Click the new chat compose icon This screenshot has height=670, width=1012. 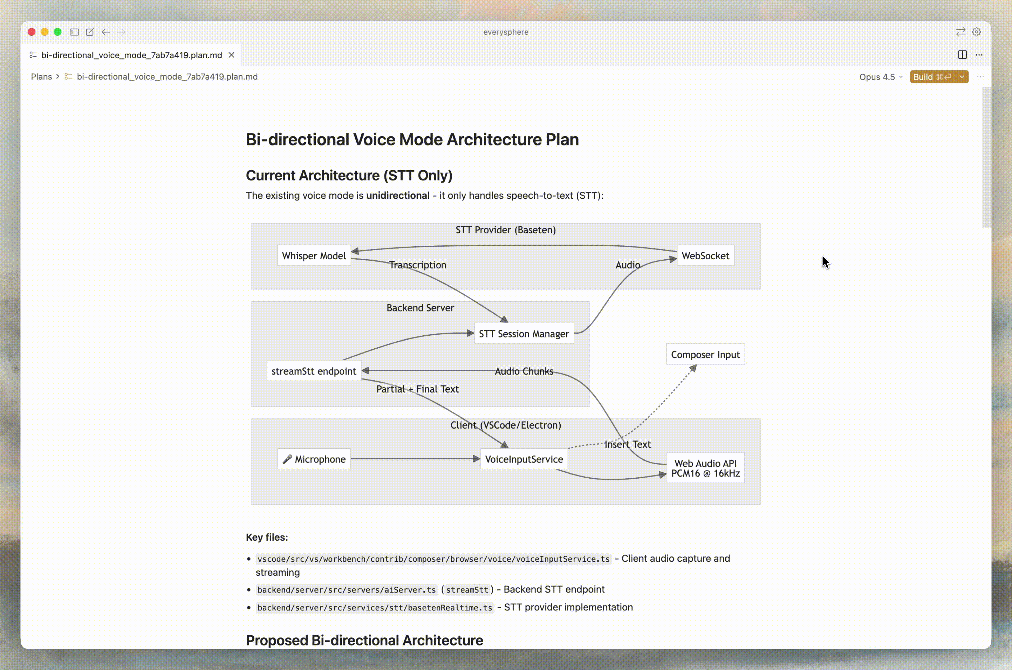pos(90,32)
